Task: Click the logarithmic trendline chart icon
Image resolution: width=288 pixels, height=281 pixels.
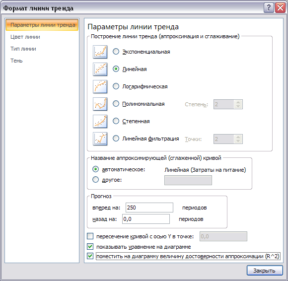Action: coord(100,87)
